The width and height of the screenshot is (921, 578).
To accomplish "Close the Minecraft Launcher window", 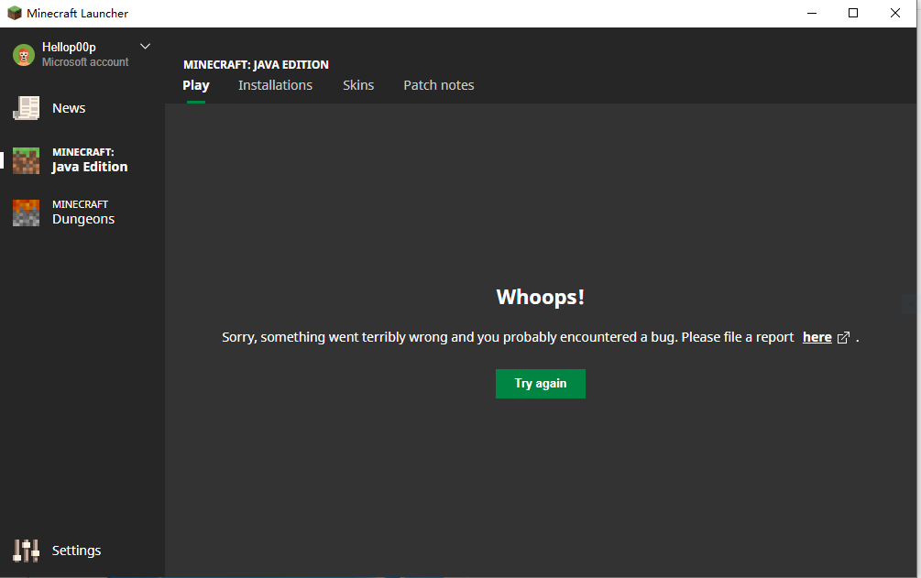I will (894, 13).
